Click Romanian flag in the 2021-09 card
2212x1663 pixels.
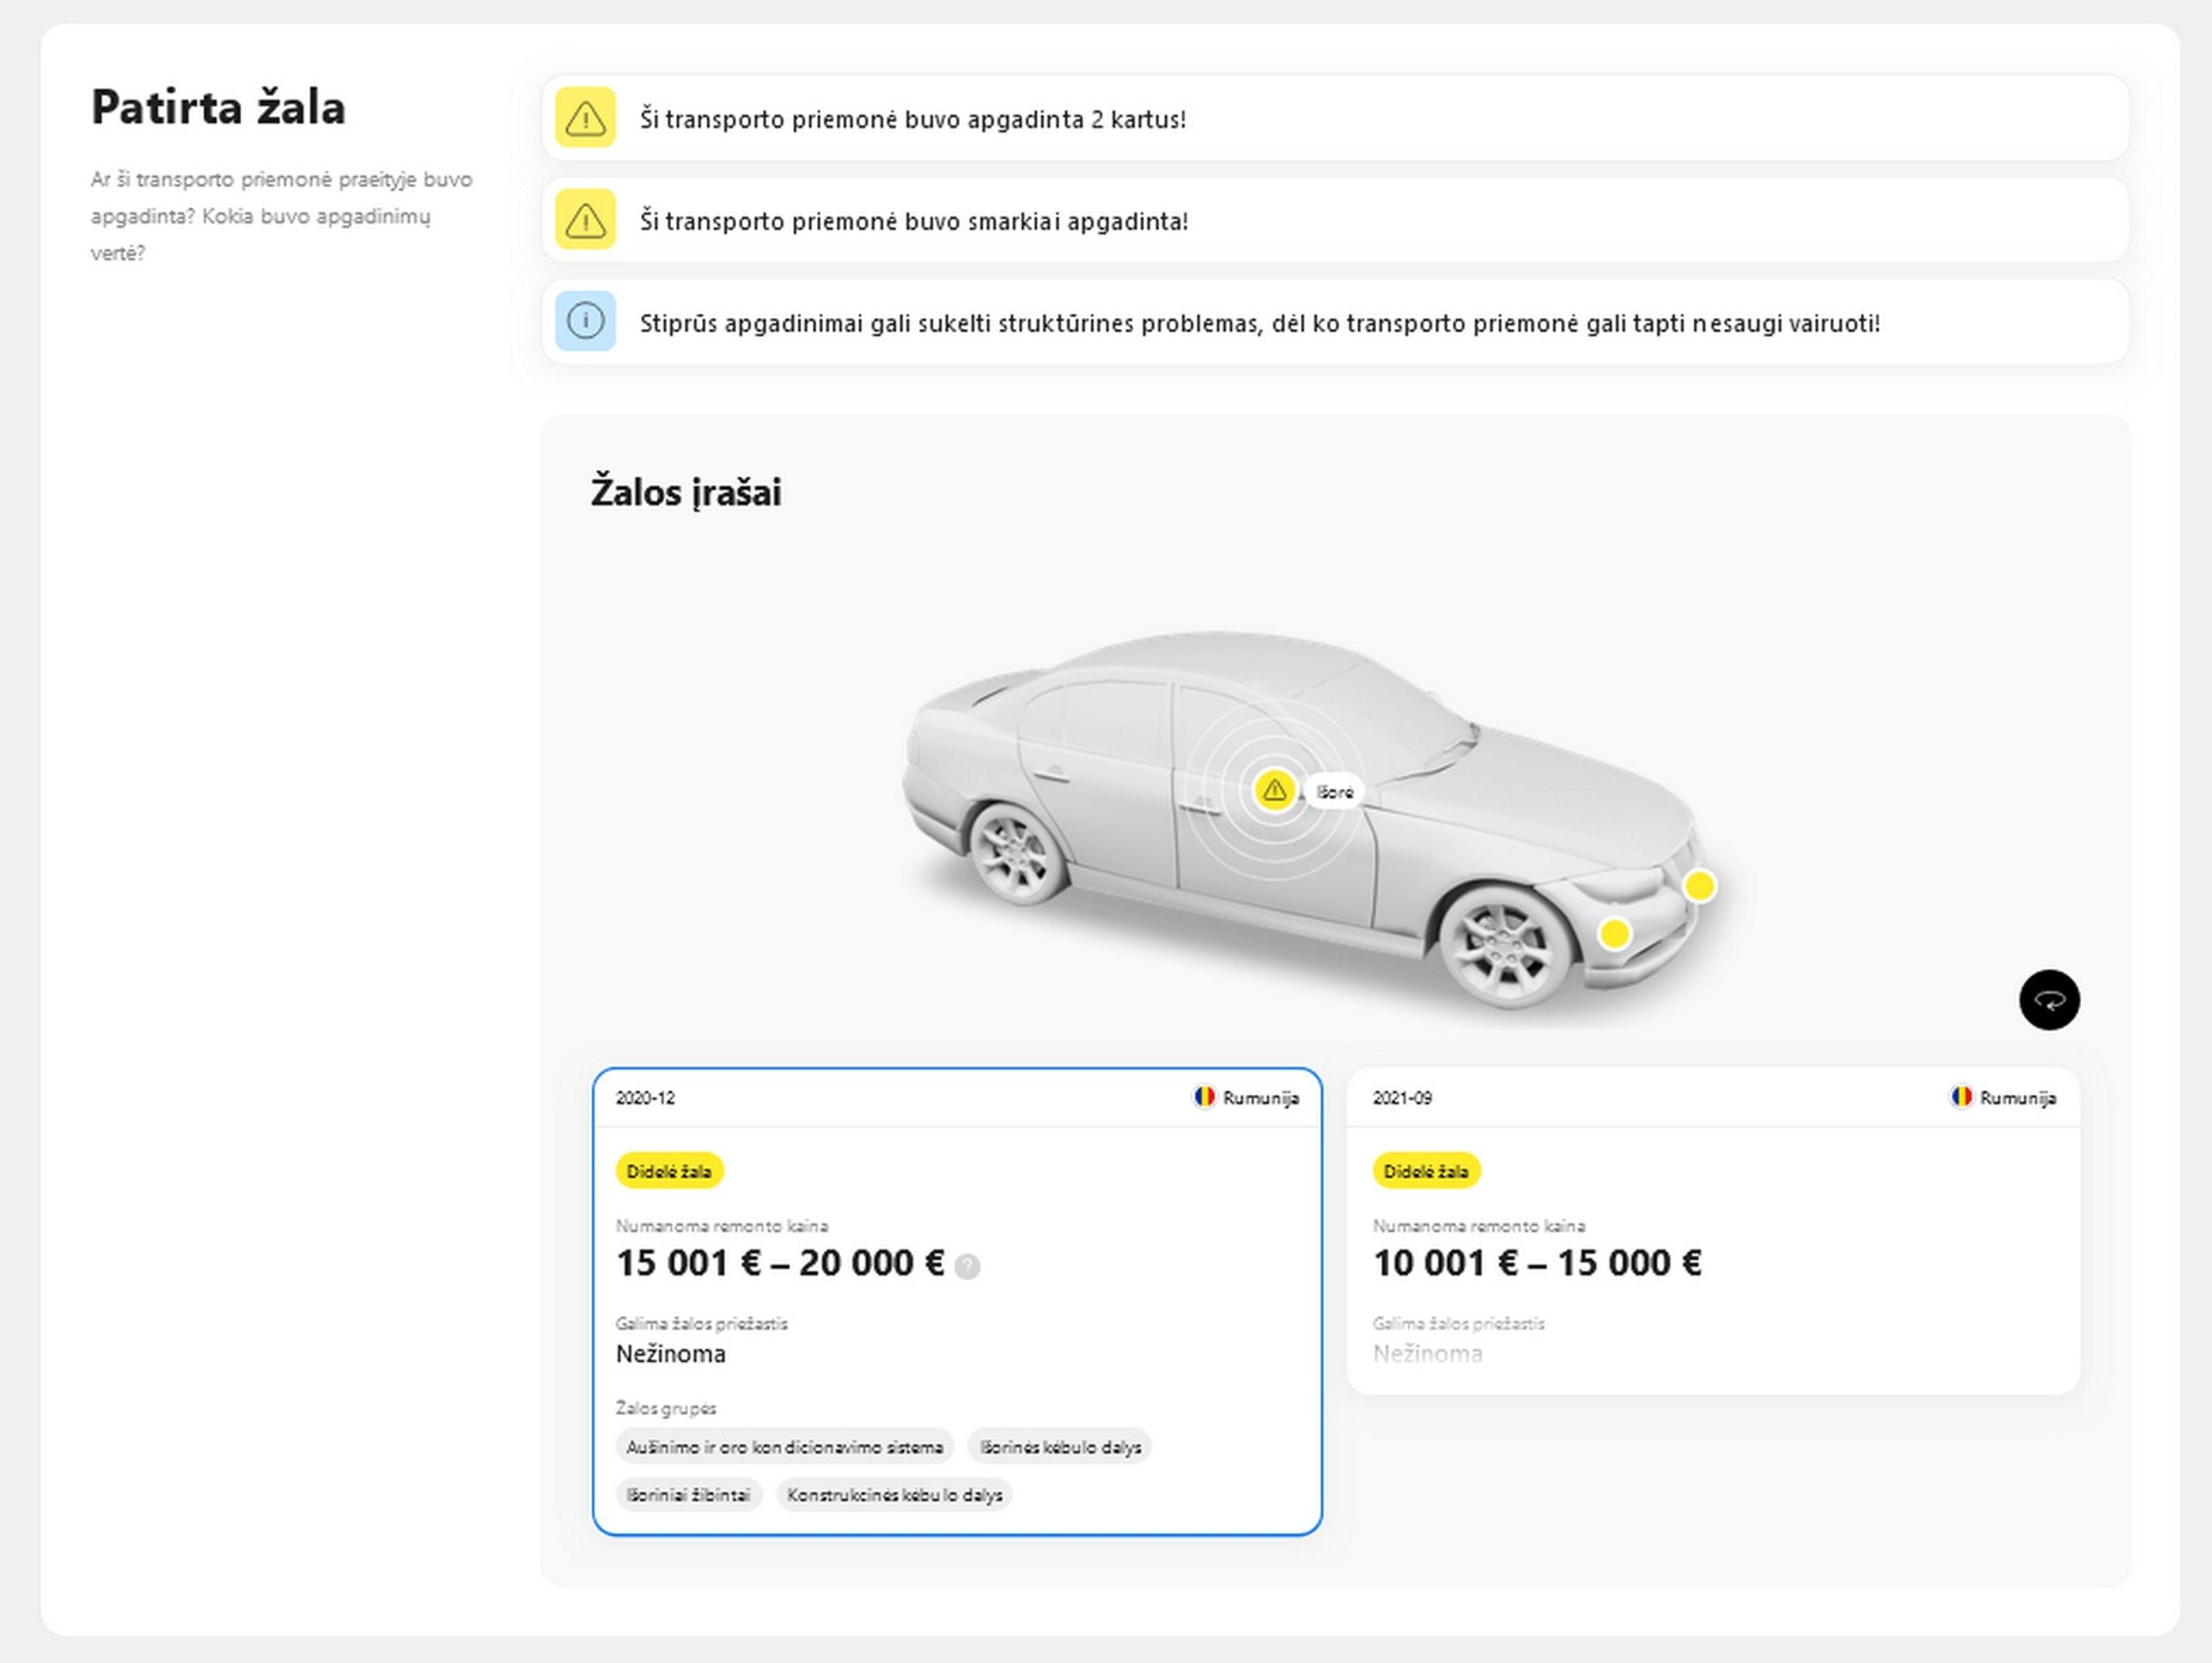(1961, 1097)
